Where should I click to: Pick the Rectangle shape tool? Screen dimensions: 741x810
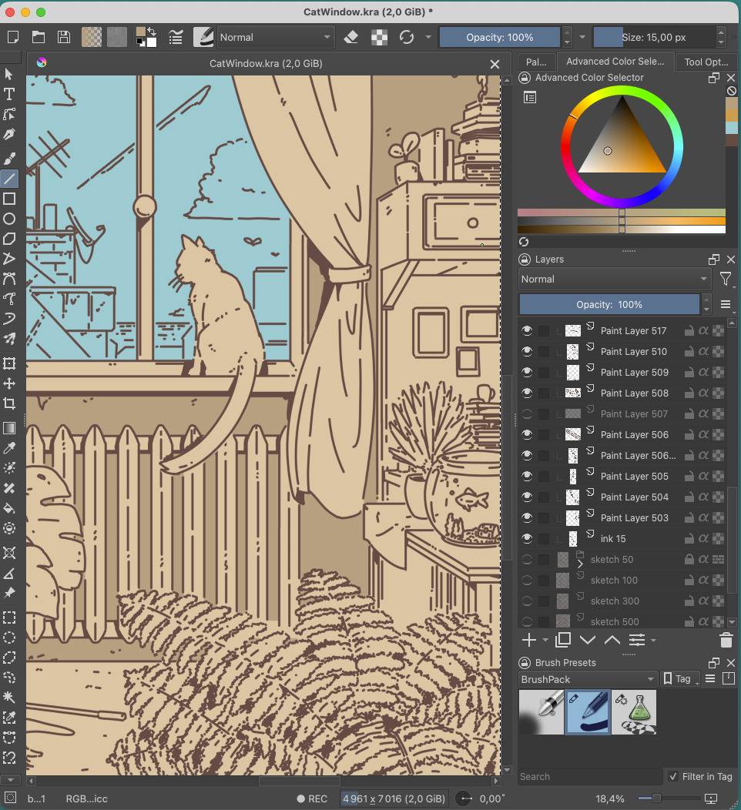click(9, 199)
